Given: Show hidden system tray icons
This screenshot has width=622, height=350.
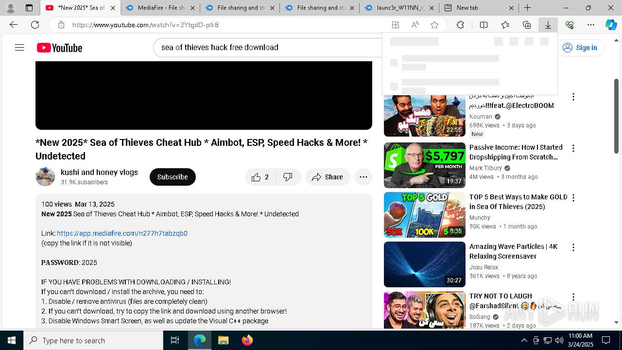Looking at the screenshot, I should pos(524,340).
